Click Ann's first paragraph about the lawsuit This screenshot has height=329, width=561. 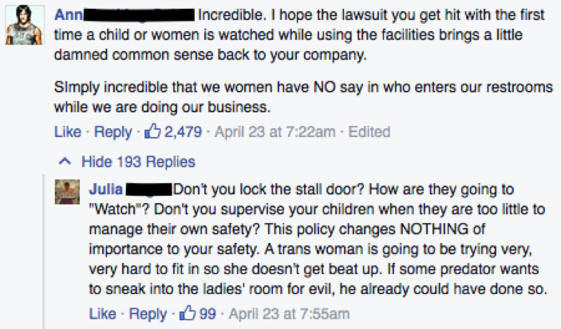(299, 35)
